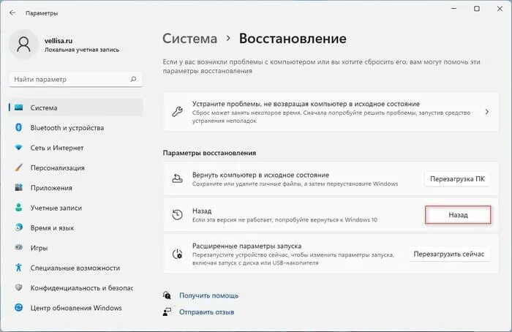Open Приложения settings page
The width and height of the screenshot is (512, 332).
tap(76, 188)
